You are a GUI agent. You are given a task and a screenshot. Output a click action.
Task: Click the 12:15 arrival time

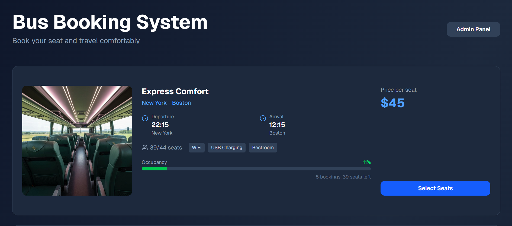[277, 125]
